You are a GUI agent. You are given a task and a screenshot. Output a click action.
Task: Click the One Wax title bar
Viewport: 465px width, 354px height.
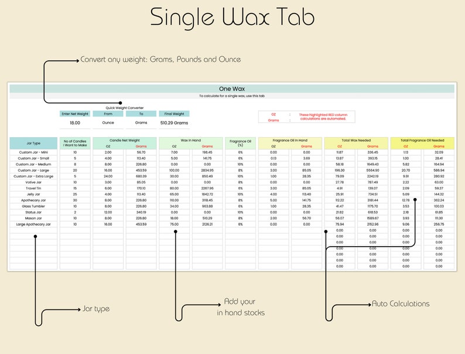[x=232, y=88]
